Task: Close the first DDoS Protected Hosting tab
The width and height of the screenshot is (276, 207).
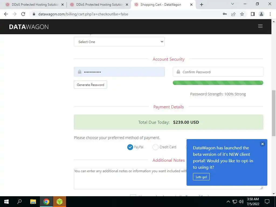Action: [x=62, y=5]
